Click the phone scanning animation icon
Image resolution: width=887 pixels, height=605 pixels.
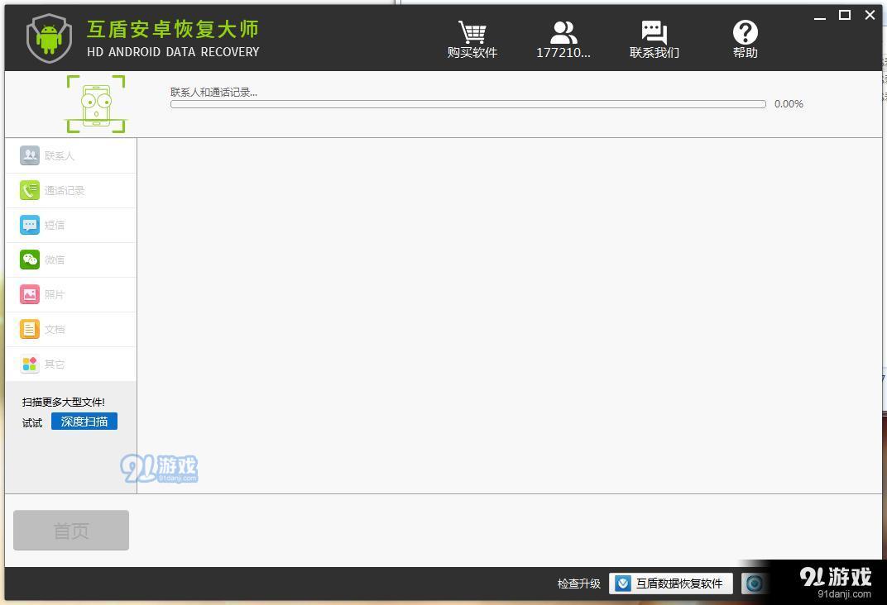96,104
